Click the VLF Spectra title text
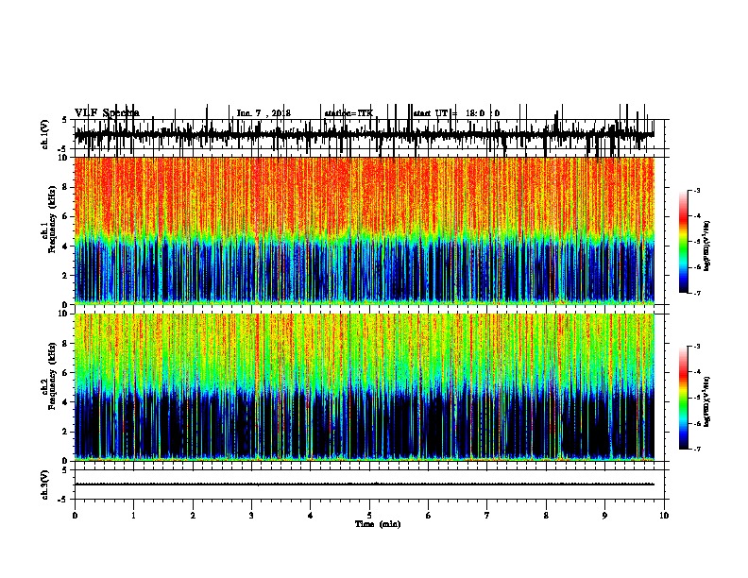The image size is (748, 578). pos(107,112)
